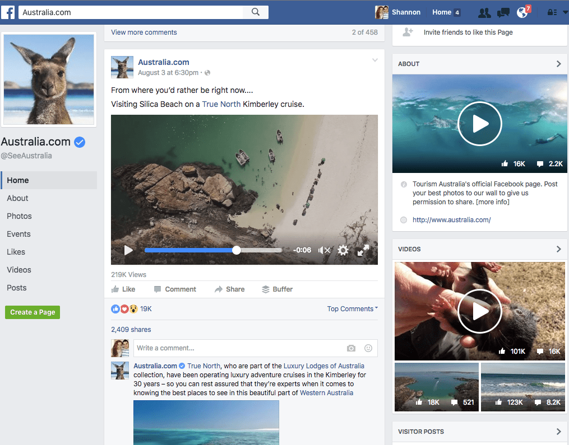Expand the Videos section arrow
The image size is (569, 445).
coord(558,249)
